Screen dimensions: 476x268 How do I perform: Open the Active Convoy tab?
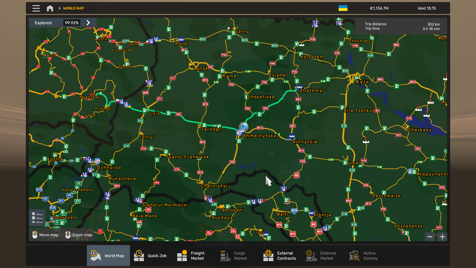point(367,256)
